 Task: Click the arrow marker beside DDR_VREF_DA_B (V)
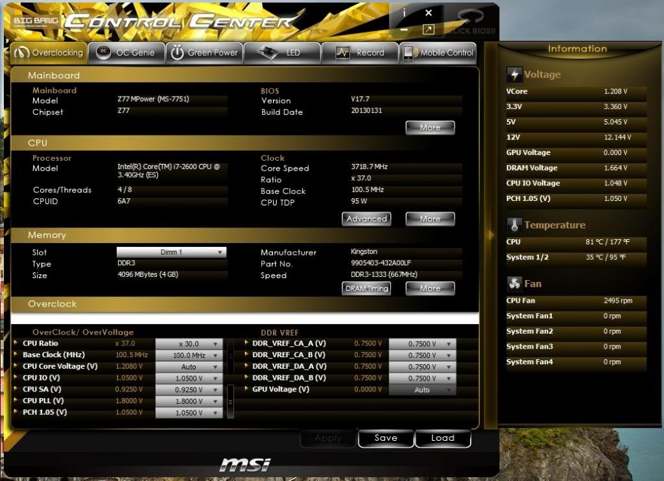[x=246, y=377]
